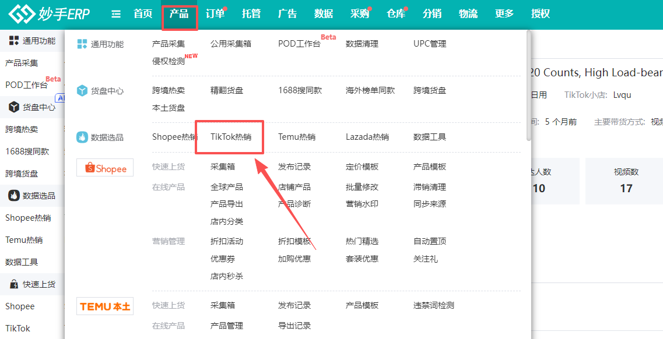Screen dimensions: 663x339
Task: Choose 滞销清理 in the menu
Action: pos(430,187)
